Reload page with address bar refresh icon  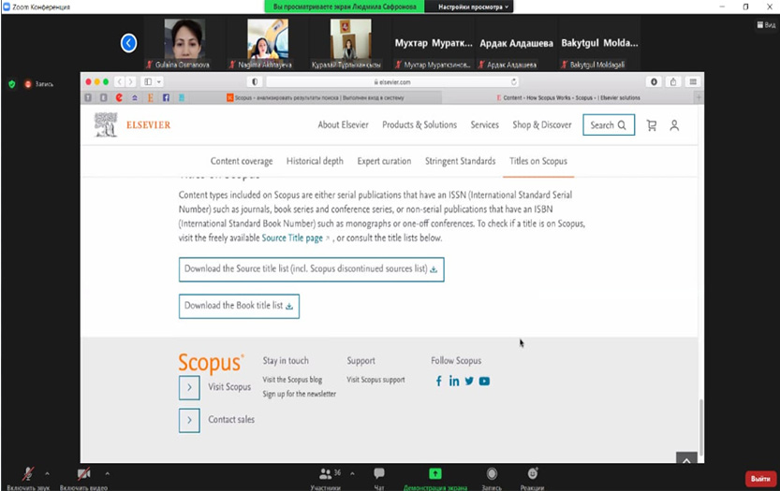(513, 81)
